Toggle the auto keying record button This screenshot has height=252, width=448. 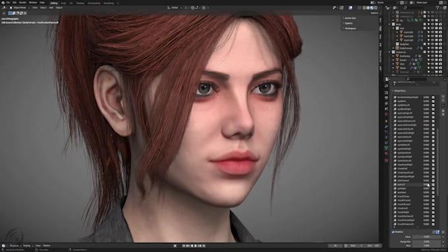coord(175,245)
